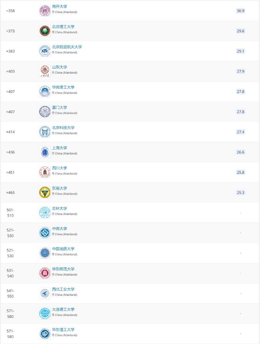
Task: Click the Beihang University logo
Action: tap(45, 50)
